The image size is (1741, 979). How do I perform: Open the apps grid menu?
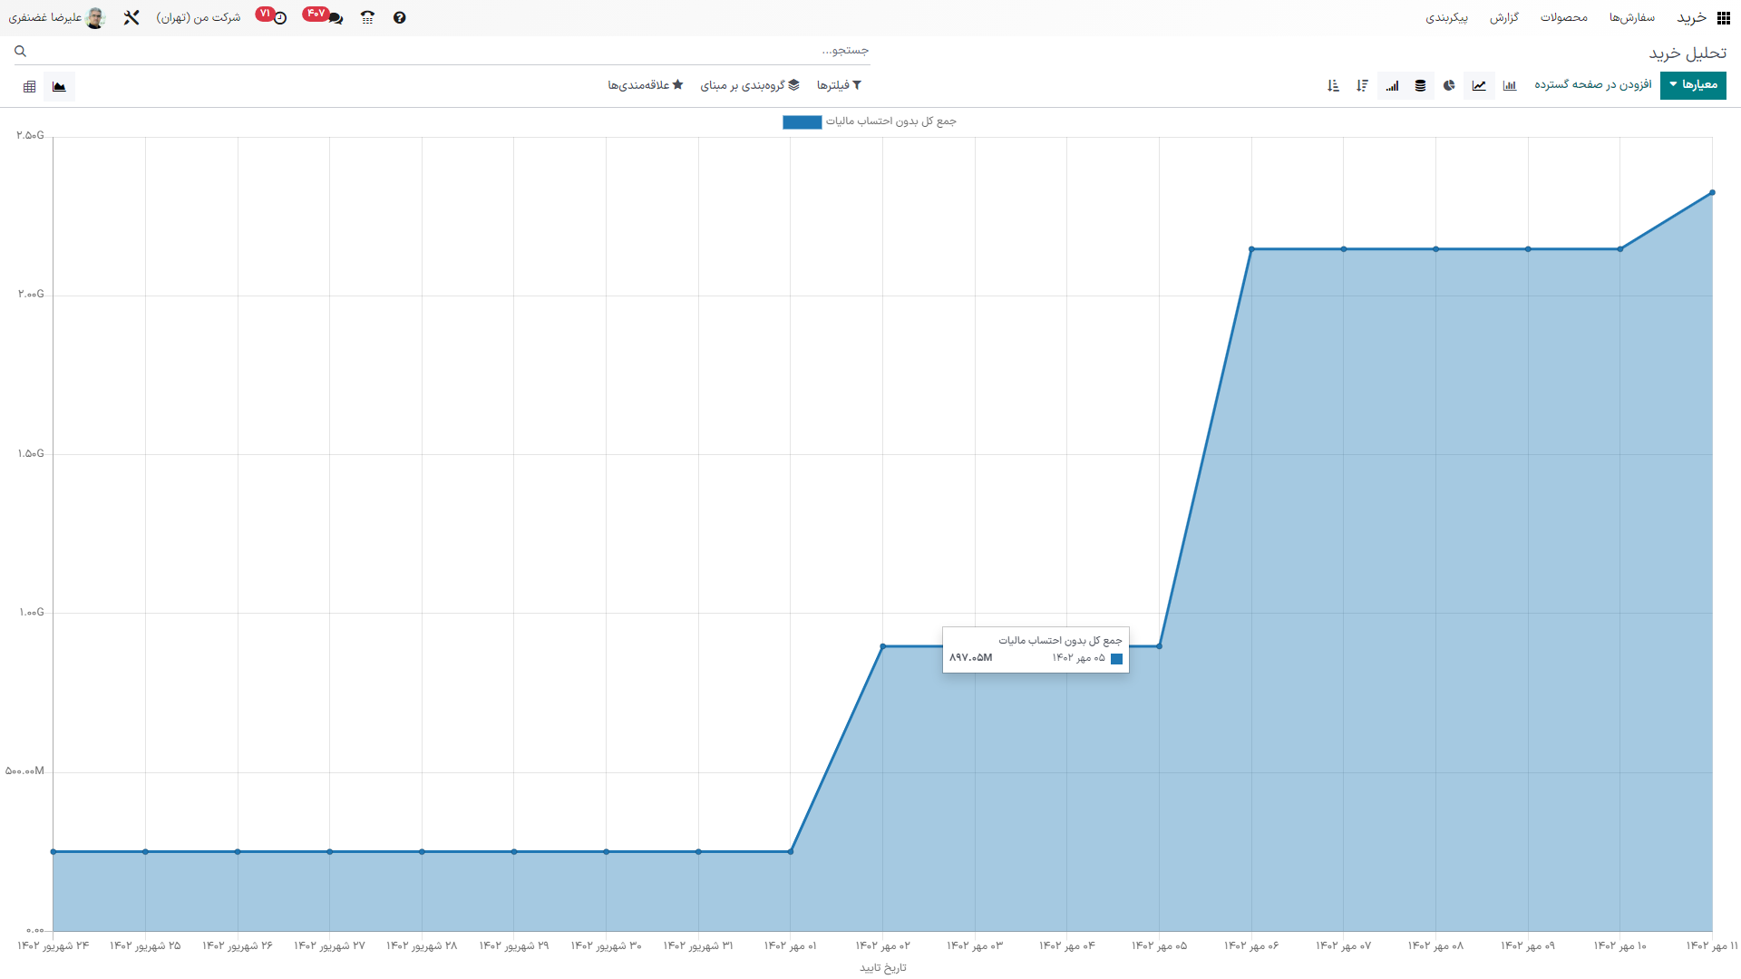click(x=1723, y=17)
